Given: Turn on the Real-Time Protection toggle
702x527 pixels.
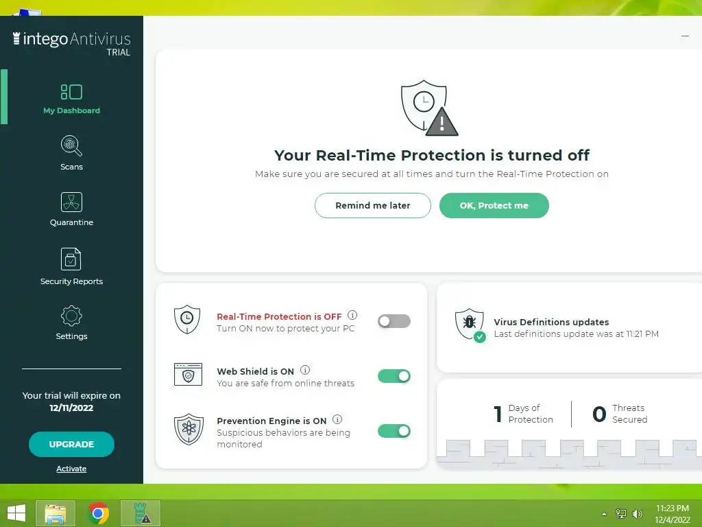Looking at the screenshot, I should click(394, 321).
